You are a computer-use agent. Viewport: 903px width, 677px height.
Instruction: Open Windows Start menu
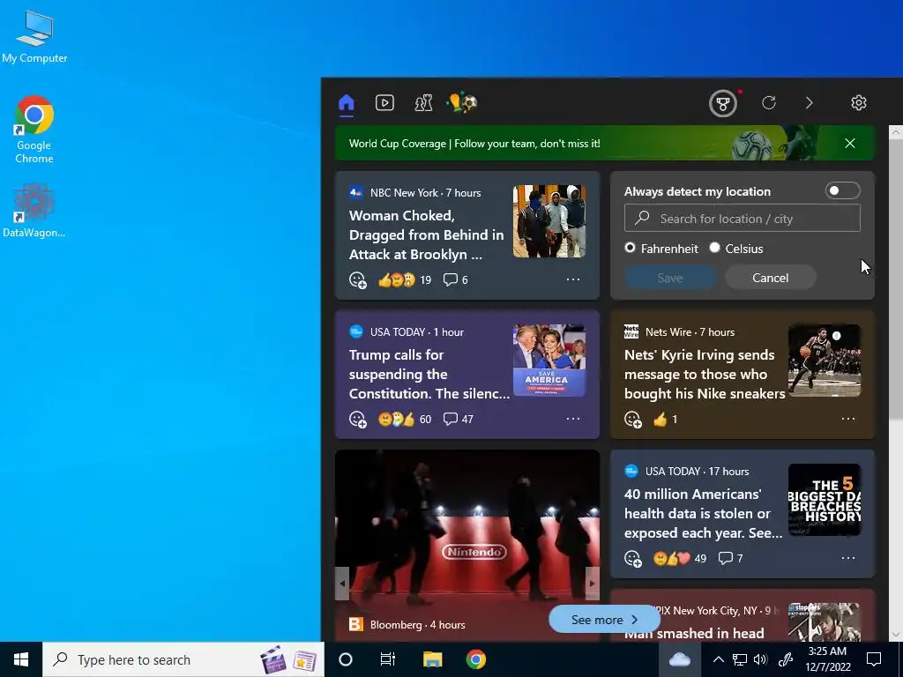pos(21,659)
